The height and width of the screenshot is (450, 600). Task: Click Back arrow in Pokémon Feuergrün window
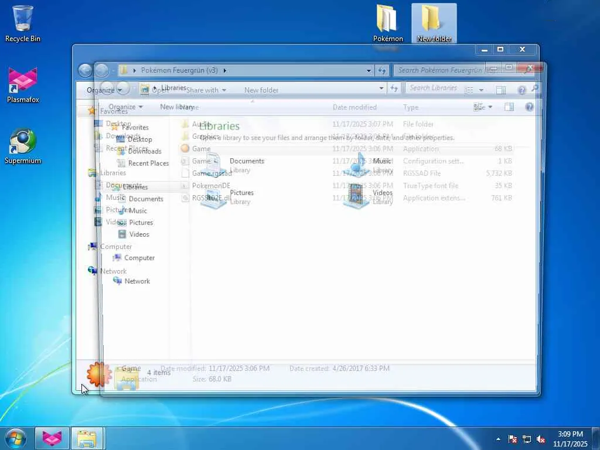pyautogui.click(x=85, y=70)
